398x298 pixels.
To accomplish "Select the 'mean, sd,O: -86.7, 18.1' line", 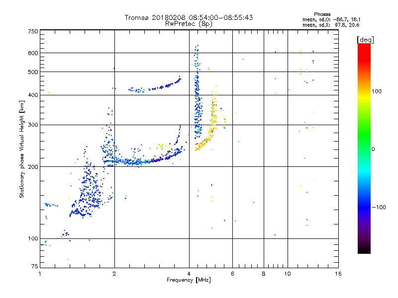I will click(x=331, y=19).
